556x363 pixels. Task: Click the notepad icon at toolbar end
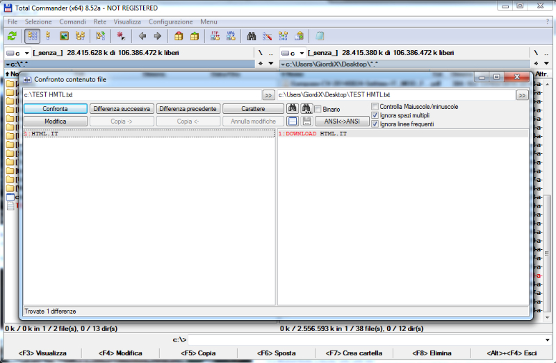click(x=320, y=35)
